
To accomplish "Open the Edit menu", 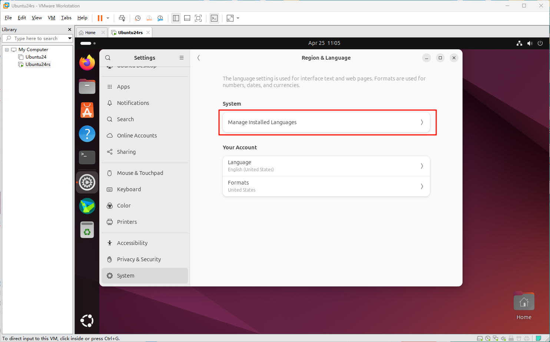I will click(22, 18).
